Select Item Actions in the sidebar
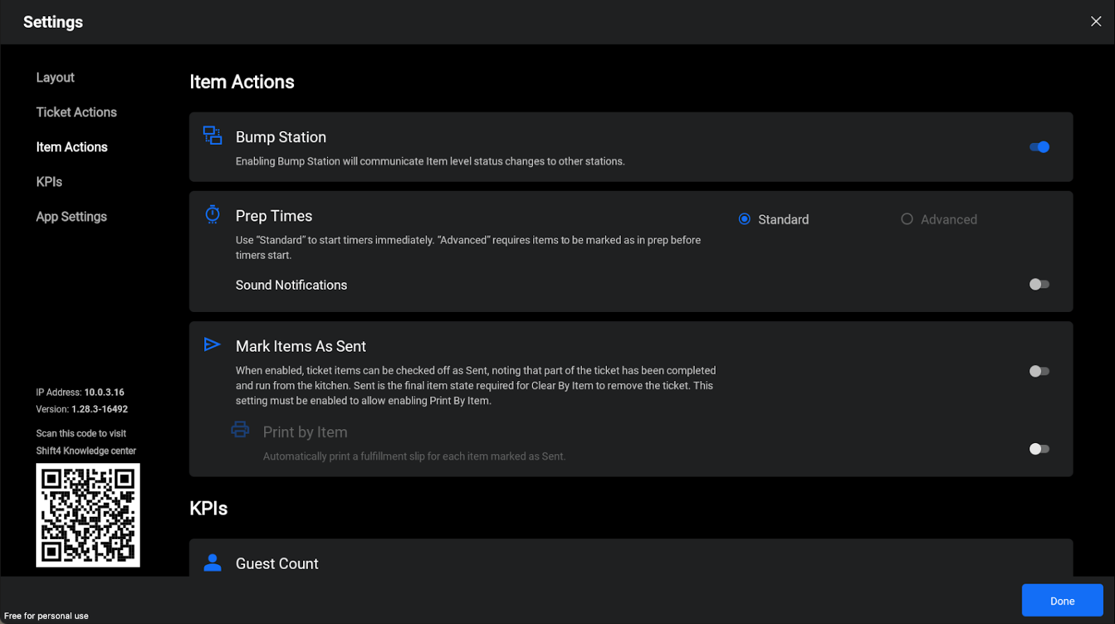The height and width of the screenshot is (624, 1115). (x=72, y=147)
